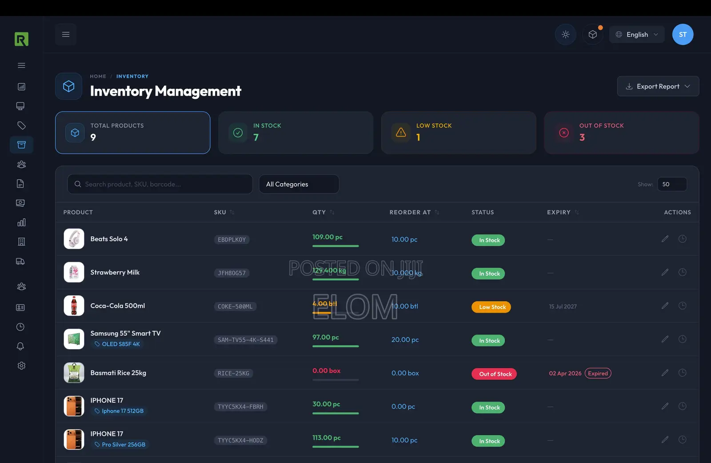Go to HOME breadcrumb link

pos(98,76)
